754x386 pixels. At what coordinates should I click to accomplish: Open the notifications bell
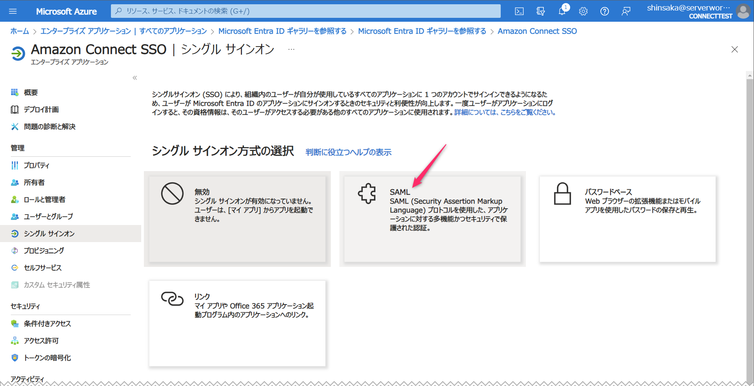click(562, 11)
